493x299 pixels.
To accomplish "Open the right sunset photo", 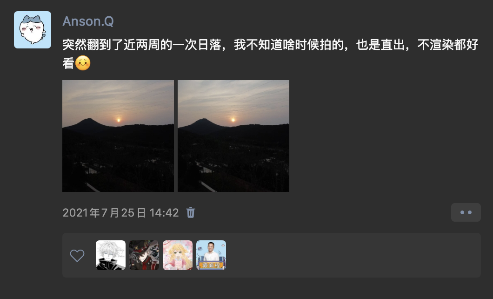I will coord(233,136).
